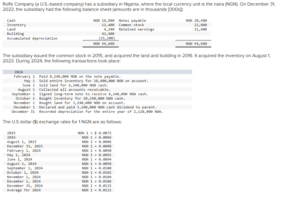
Task: Click the 'December 31, 2023' exchange rate label
Action: tap(25, 146)
